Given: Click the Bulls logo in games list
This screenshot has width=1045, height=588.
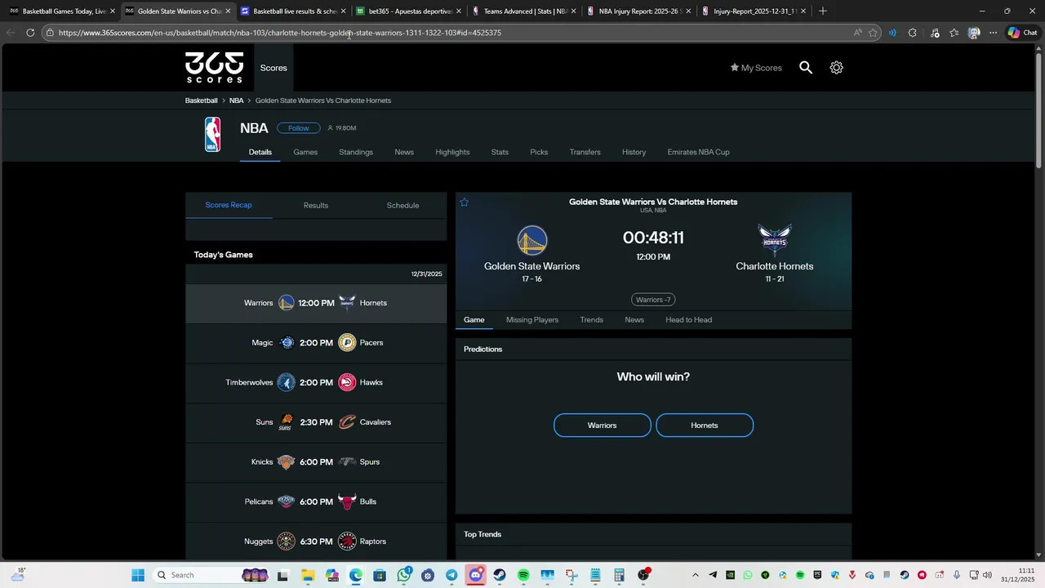Looking at the screenshot, I should [347, 501].
